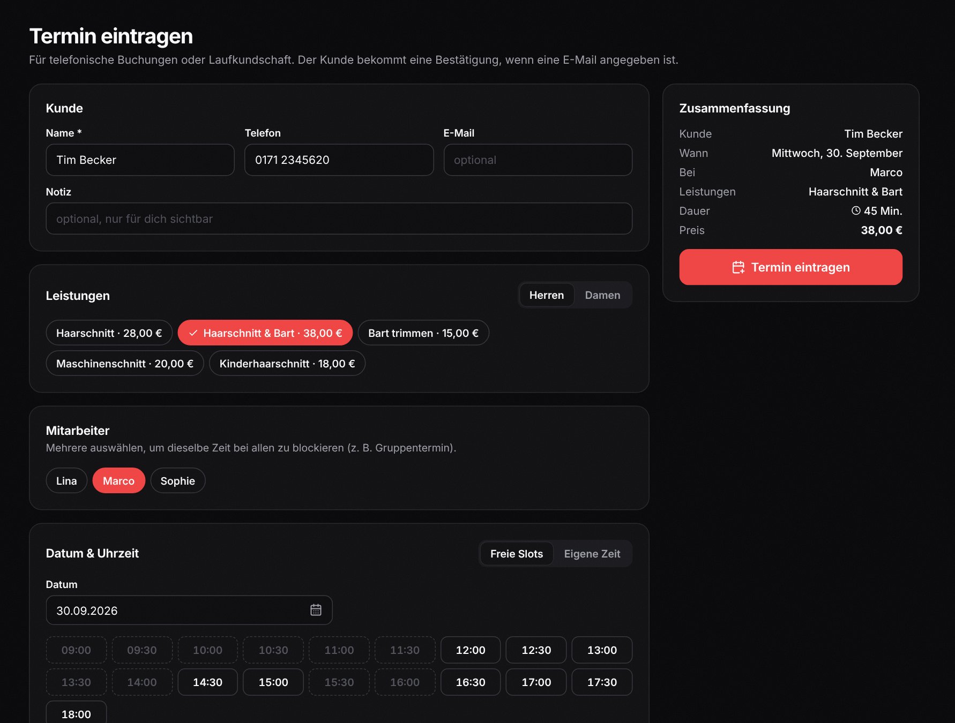The width and height of the screenshot is (955, 723).
Task: Open the calendar picker icon in Datum field
Action: (316, 610)
